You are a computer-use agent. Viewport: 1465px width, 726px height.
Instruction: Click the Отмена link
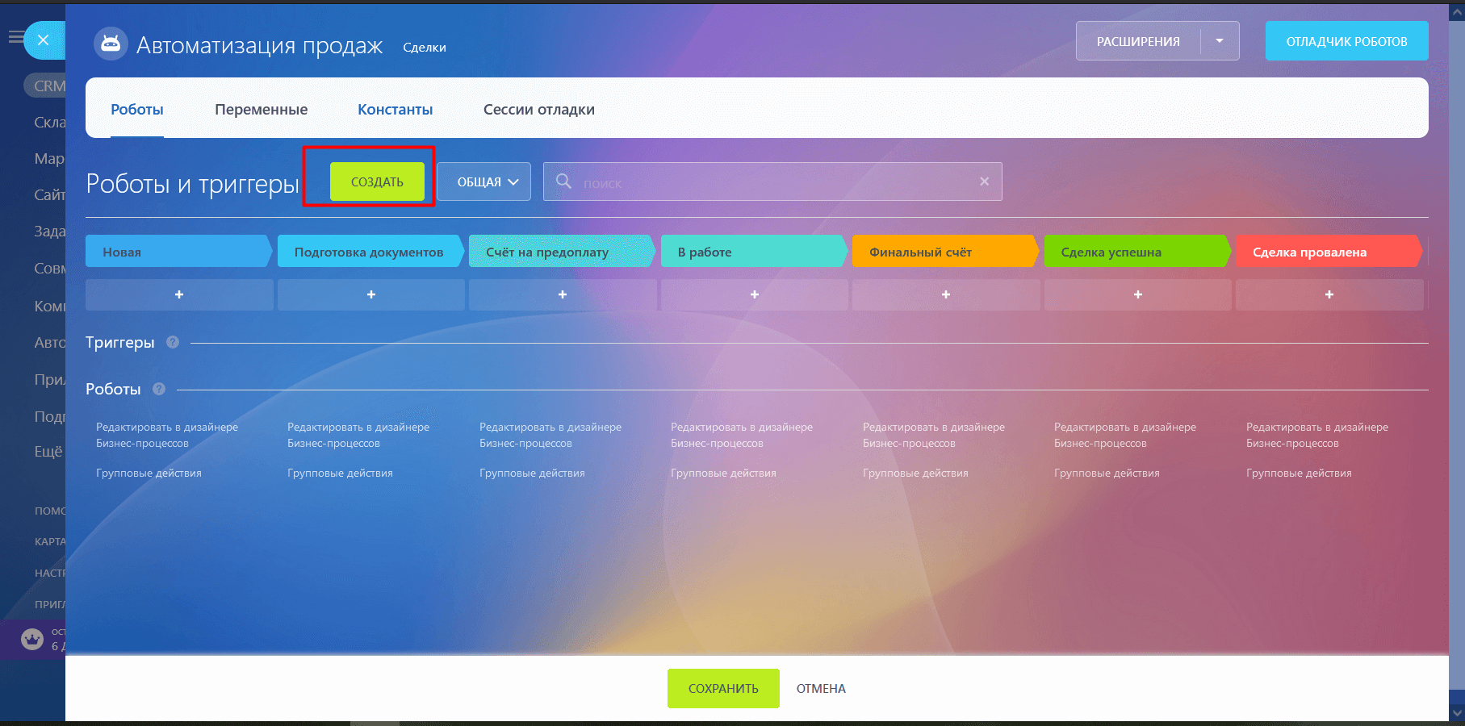821,688
